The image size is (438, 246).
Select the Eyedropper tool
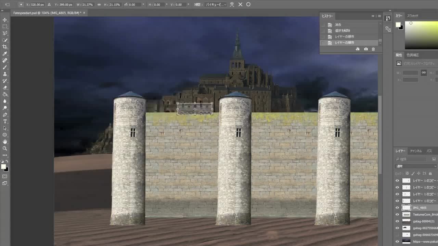(x=5, y=54)
